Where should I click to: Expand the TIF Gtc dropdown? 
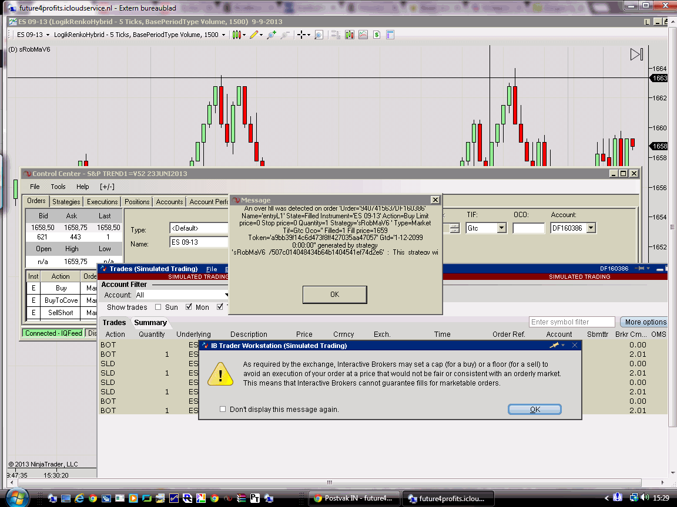(501, 228)
